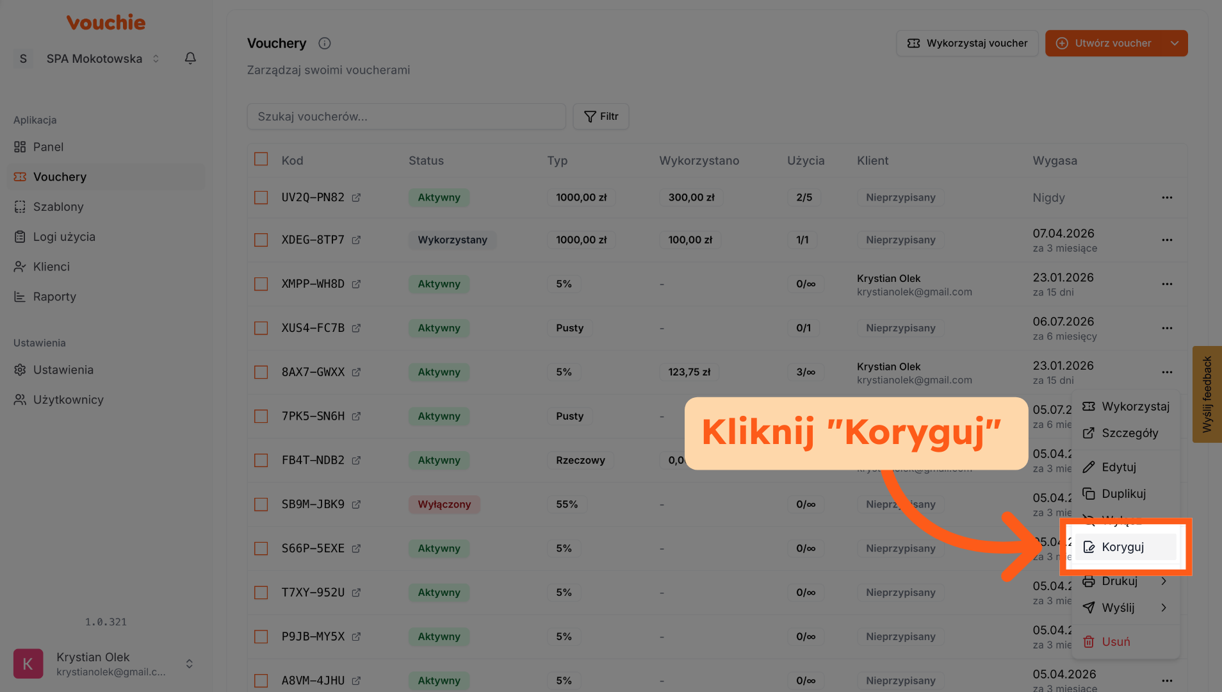This screenshot has width=1222, height=692.
Task: Choose Koryguj from the context menu
Action: point(1123,547)
